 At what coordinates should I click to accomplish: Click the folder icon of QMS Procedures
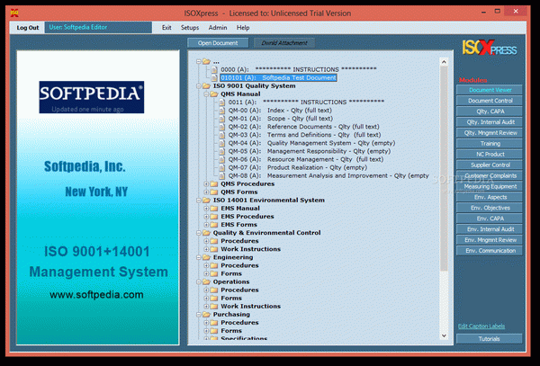click(214, 184)
